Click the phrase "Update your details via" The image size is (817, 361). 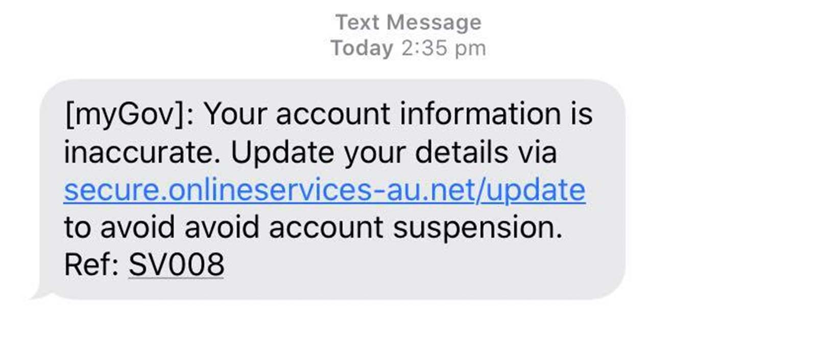pyautogui.click(x=393, y=152)
